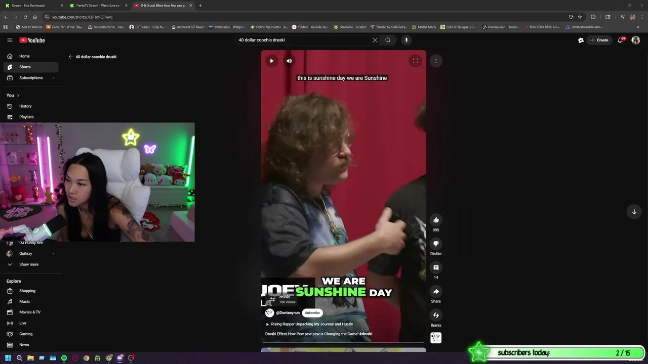Image resolution: width=648 pixels, height=364 pixels.
Task: Open Windows taskbar search
Action: (19, 358)
